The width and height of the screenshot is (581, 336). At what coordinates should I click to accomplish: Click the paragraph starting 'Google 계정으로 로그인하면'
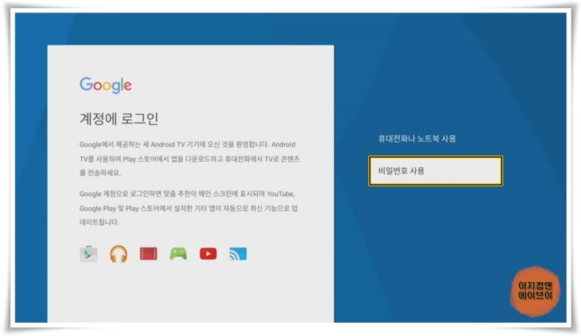point(188,208)
